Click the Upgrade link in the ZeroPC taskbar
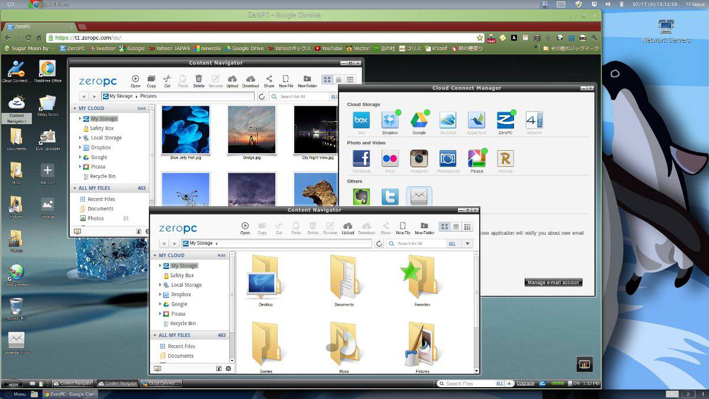Viewport: 709px width, 399px height. coord(525,383)
